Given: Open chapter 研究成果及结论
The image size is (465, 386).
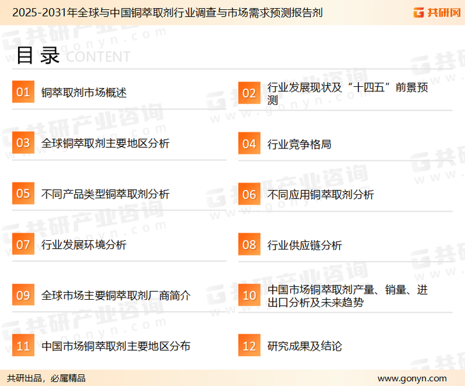Looking at the screenshot, I should pyautogui.click(x=304, y=346).
